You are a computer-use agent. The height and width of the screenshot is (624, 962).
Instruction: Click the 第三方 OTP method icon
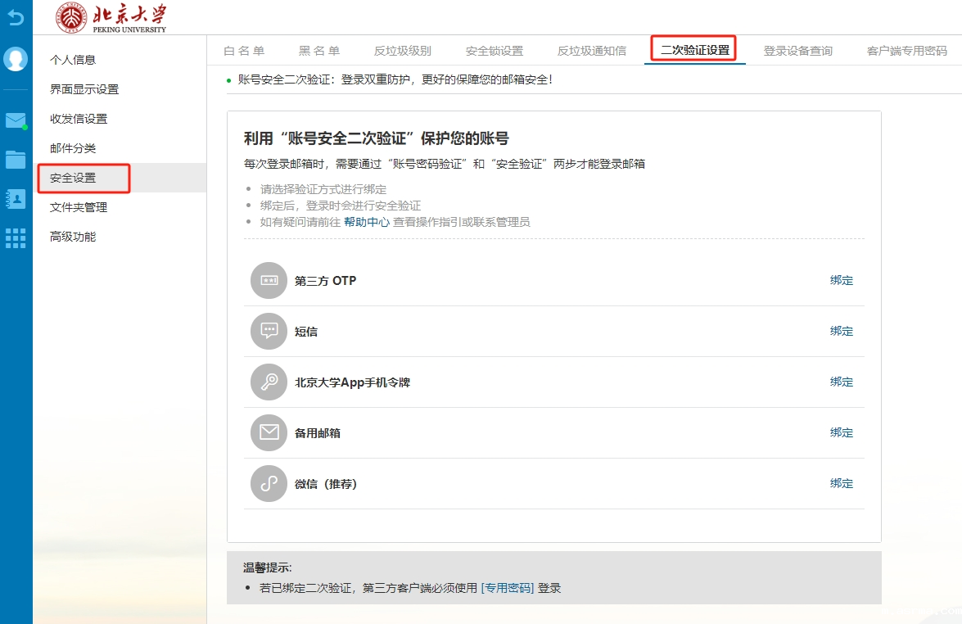(x=269, y=281)
